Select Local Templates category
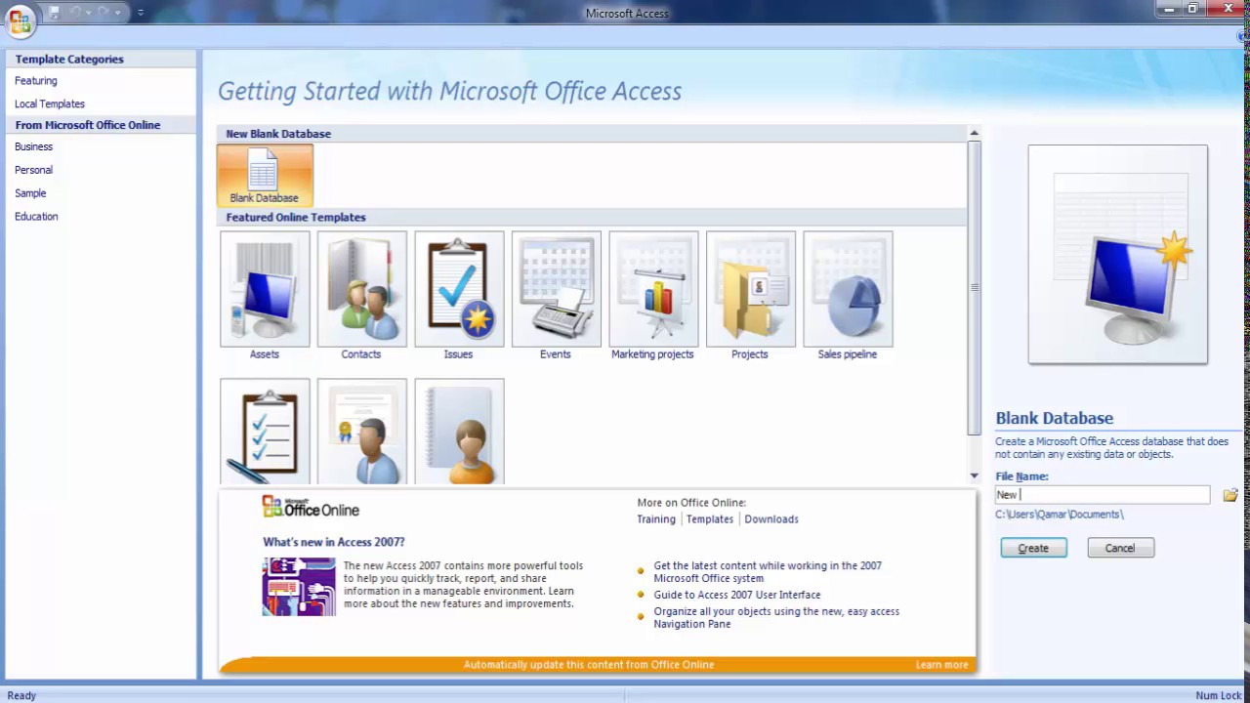The width and height of the screenshot is (1250, 703). [50, 103]
